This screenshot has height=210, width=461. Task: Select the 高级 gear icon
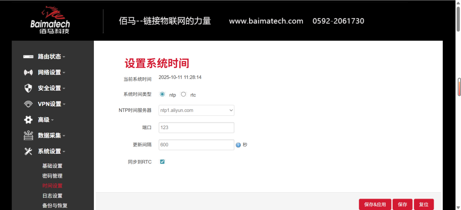pos(28,120)
